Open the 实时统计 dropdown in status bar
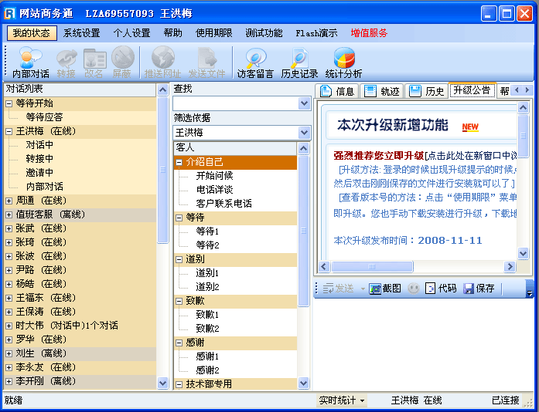The image size is (539, 412). coord(342,400)
